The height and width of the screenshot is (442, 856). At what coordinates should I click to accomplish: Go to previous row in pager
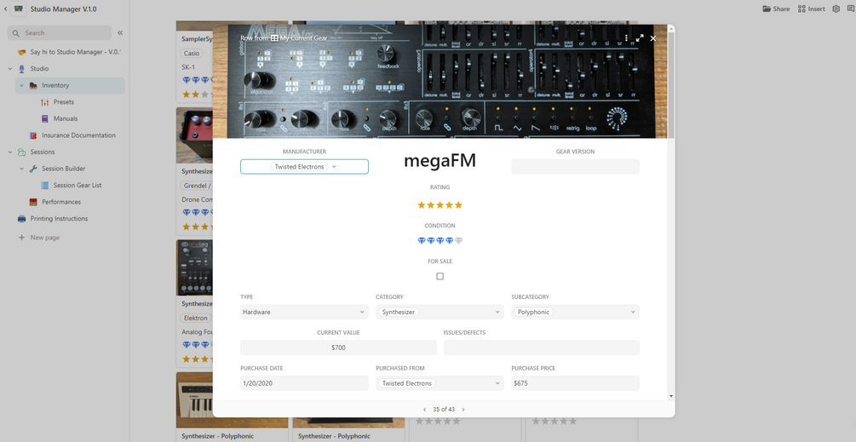pyautogui.click(x=425, y=410)
